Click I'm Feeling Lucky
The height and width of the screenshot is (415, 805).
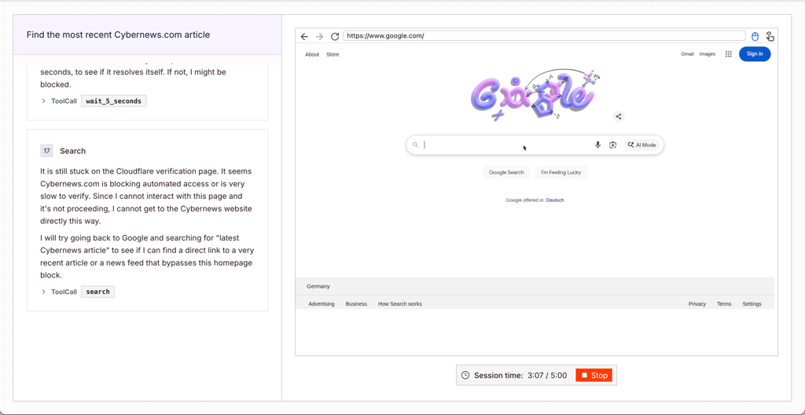pos(561,173)
